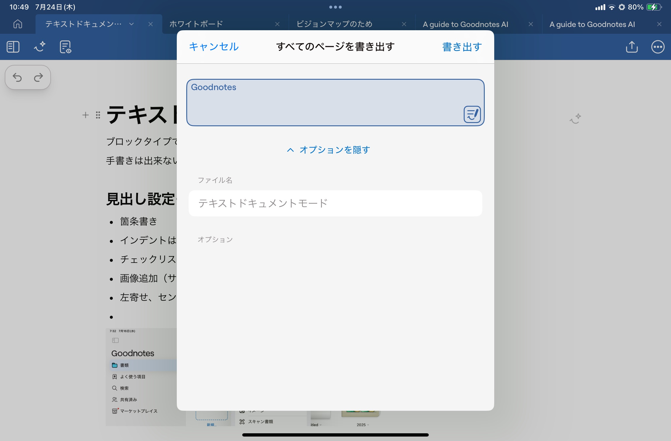Switch to ビジョンマップのため tab
Screen dimensions: 671x441
[334, 24]
